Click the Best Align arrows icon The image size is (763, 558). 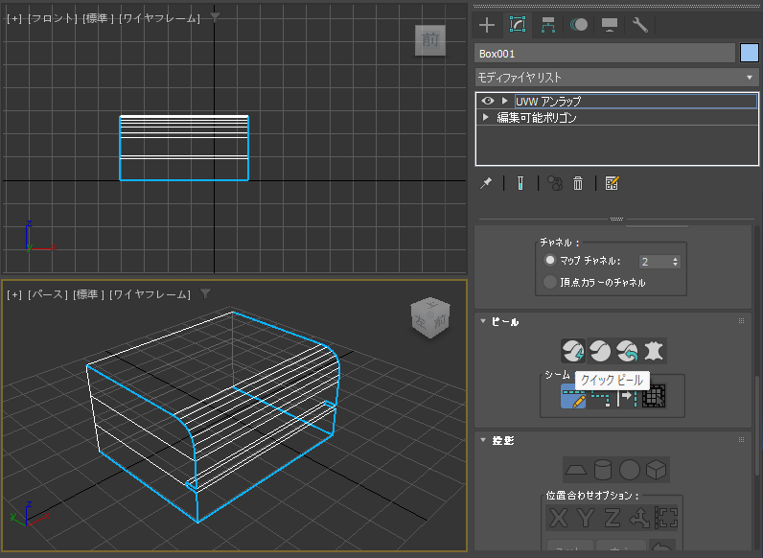(x=639, y=518)
